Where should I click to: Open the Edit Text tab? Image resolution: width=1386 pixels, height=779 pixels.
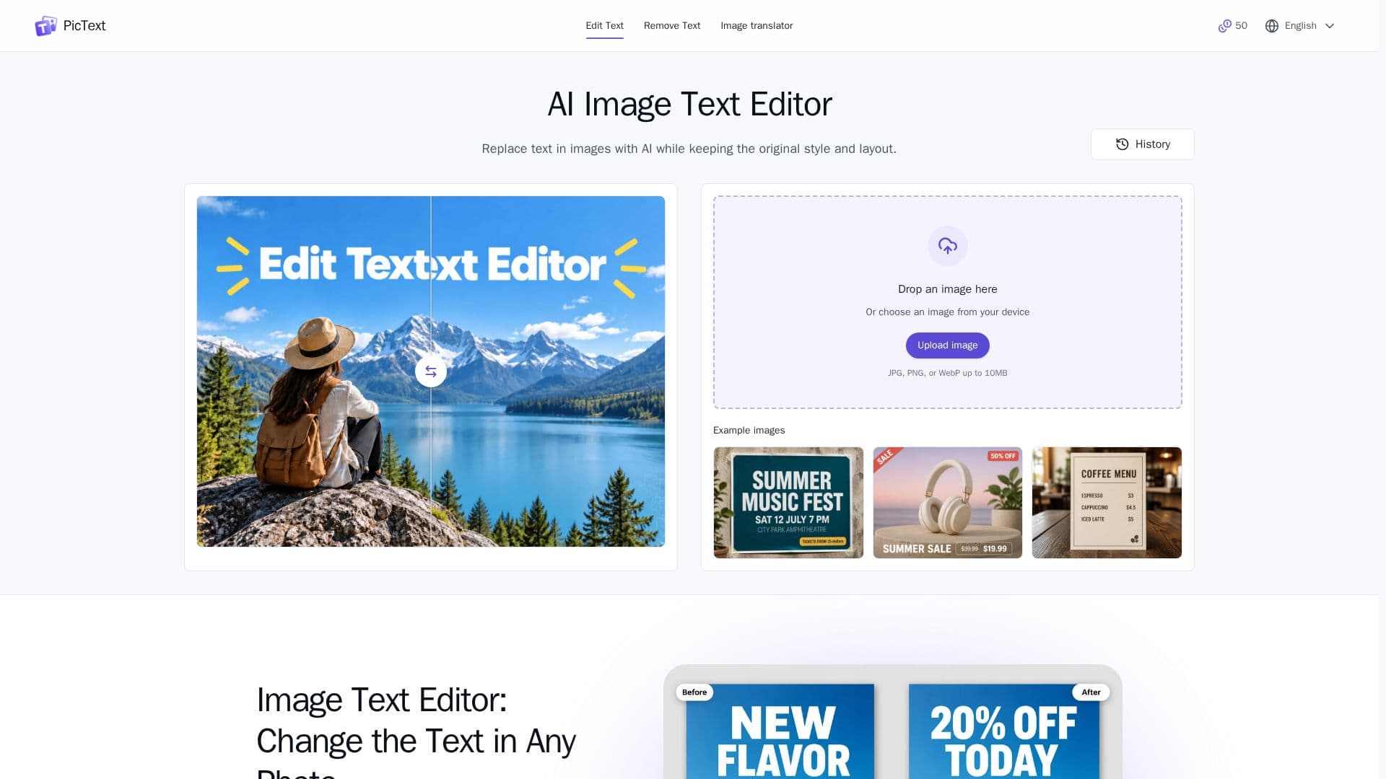604,26
